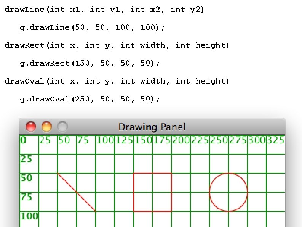Click the Drawing Panel window title
This screenshot has width=302, height=227.
(x=152, y=127)
